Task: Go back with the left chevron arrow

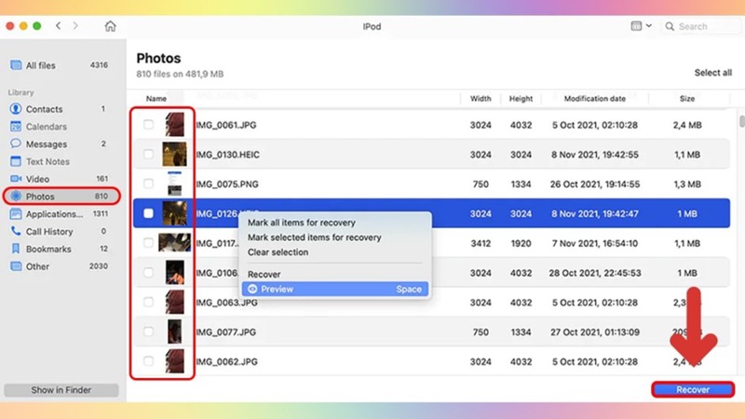Action: pos(58,26)
